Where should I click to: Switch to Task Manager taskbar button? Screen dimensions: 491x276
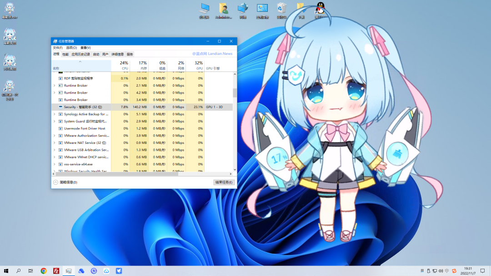69,271
